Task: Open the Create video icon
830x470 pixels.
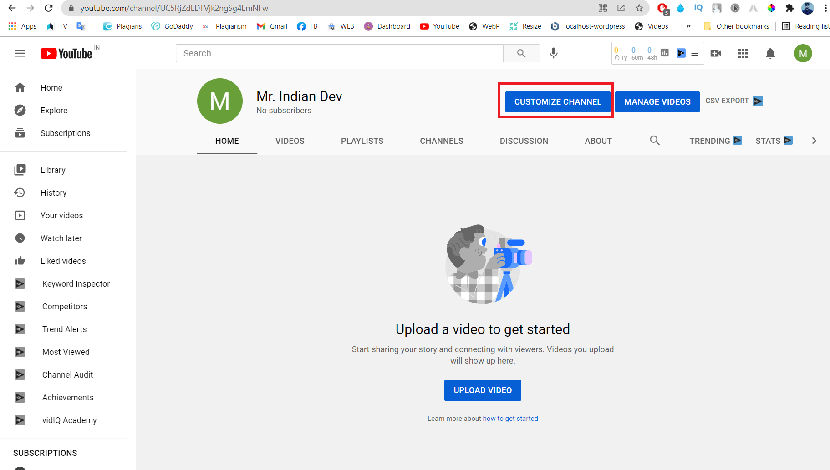Action: tap(715, 53)
